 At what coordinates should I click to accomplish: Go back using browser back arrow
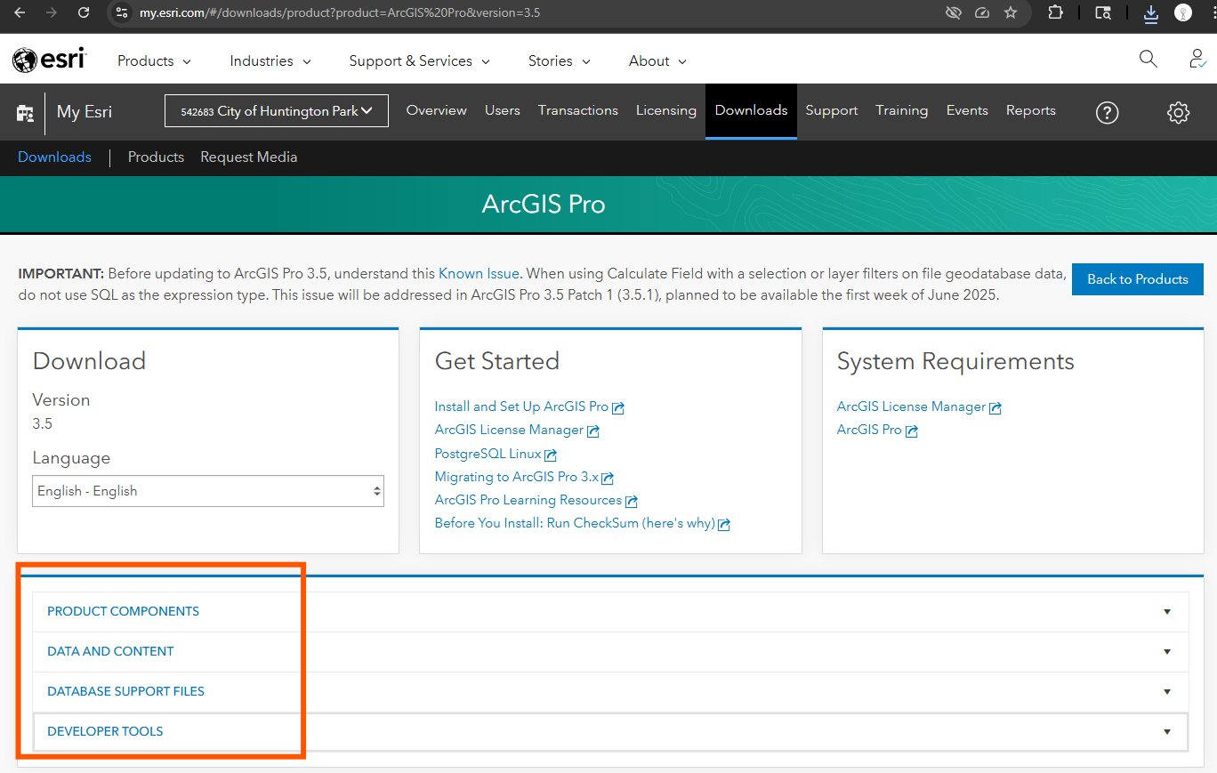tap(20, 12)
